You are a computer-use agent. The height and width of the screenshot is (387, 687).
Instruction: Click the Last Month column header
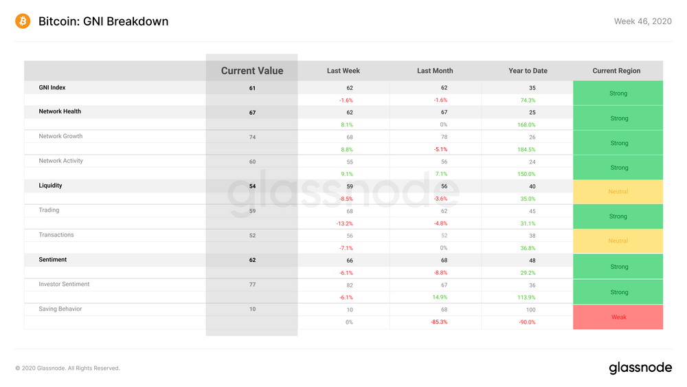pyautogui.click(x=435, y=71)
